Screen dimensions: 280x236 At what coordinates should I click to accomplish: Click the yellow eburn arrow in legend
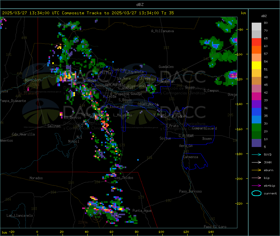(256, 170)
